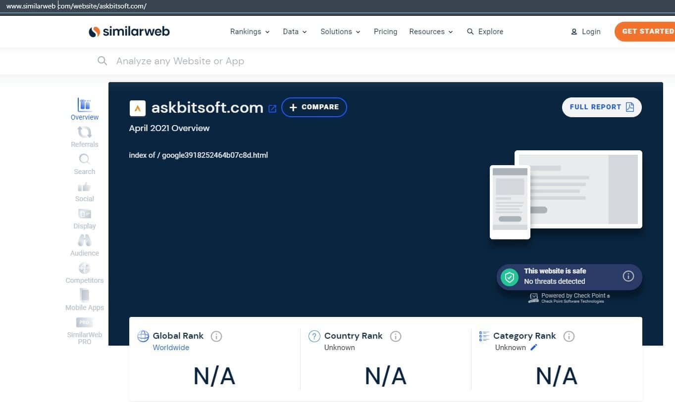The width and height of the screenshot is (675, 402).
Task: View the Competitors sidebar section
Action: tap(85, 273)
